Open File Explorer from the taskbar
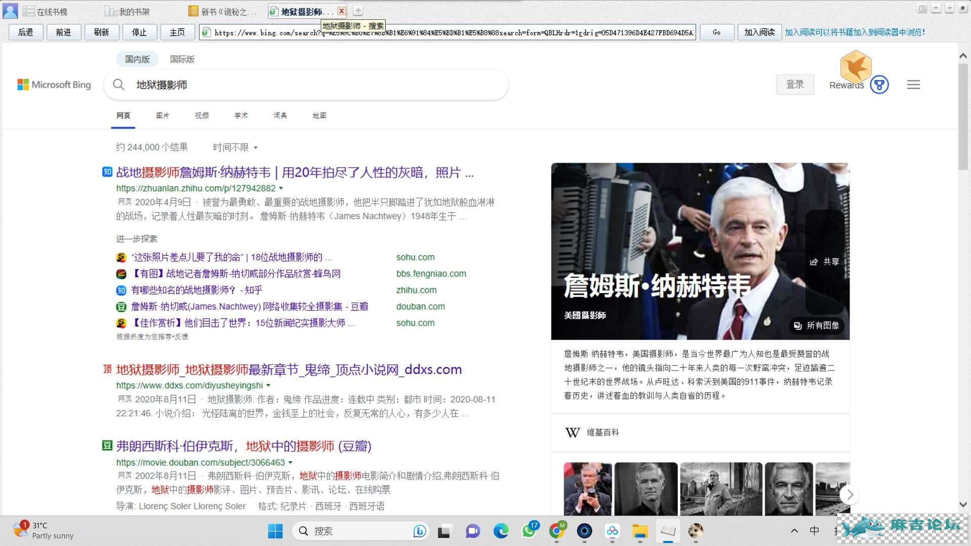This screenshot has height=546, width=971. point(640,531)
